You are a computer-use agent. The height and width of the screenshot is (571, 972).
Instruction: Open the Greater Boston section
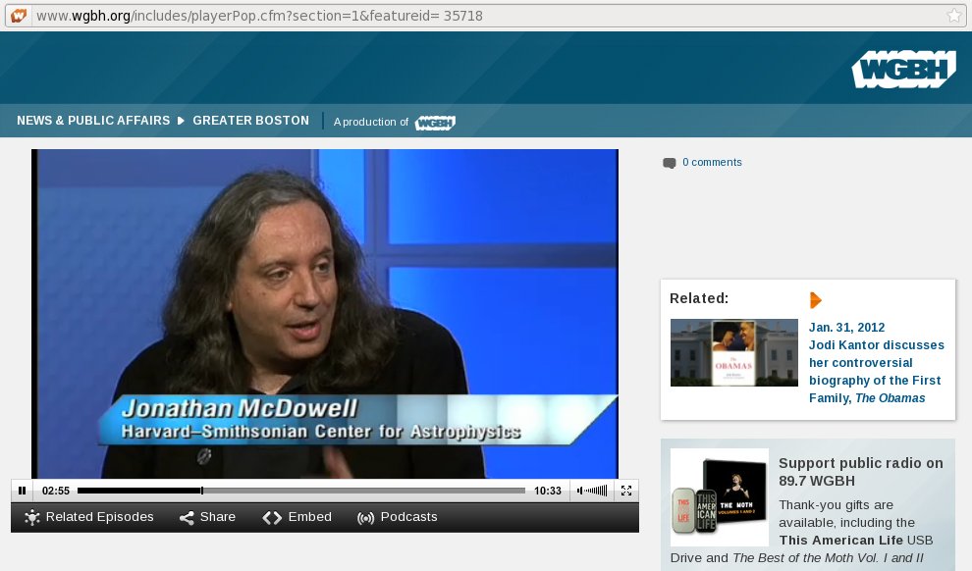click(250, 121)
